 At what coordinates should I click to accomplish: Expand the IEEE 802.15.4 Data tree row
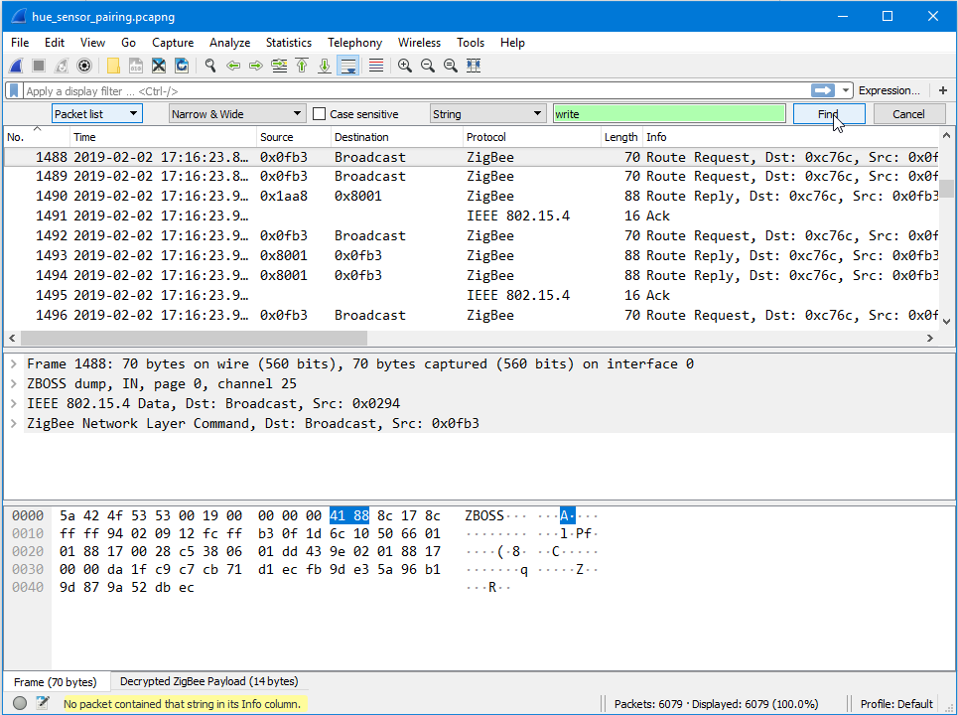tap(14, 404)
